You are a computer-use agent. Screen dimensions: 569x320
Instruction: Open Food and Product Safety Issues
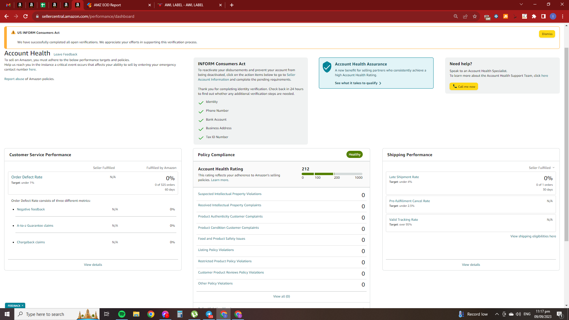point(222,239)
